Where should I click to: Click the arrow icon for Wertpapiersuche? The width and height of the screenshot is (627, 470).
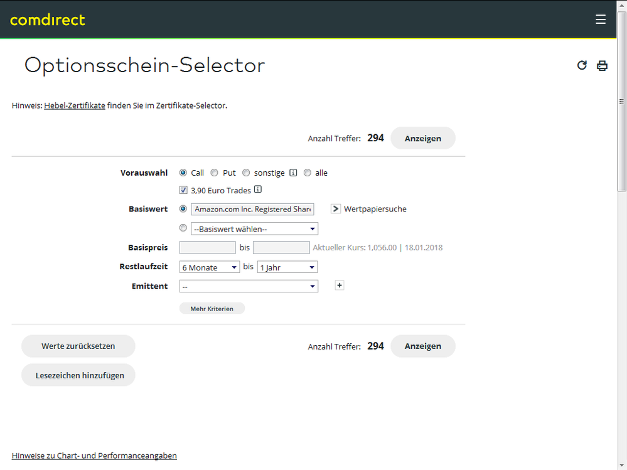[x=336, y=209]
